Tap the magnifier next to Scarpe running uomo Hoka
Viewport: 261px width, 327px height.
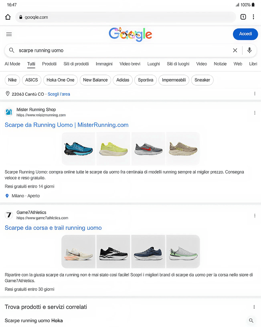[x=251, y=321]
